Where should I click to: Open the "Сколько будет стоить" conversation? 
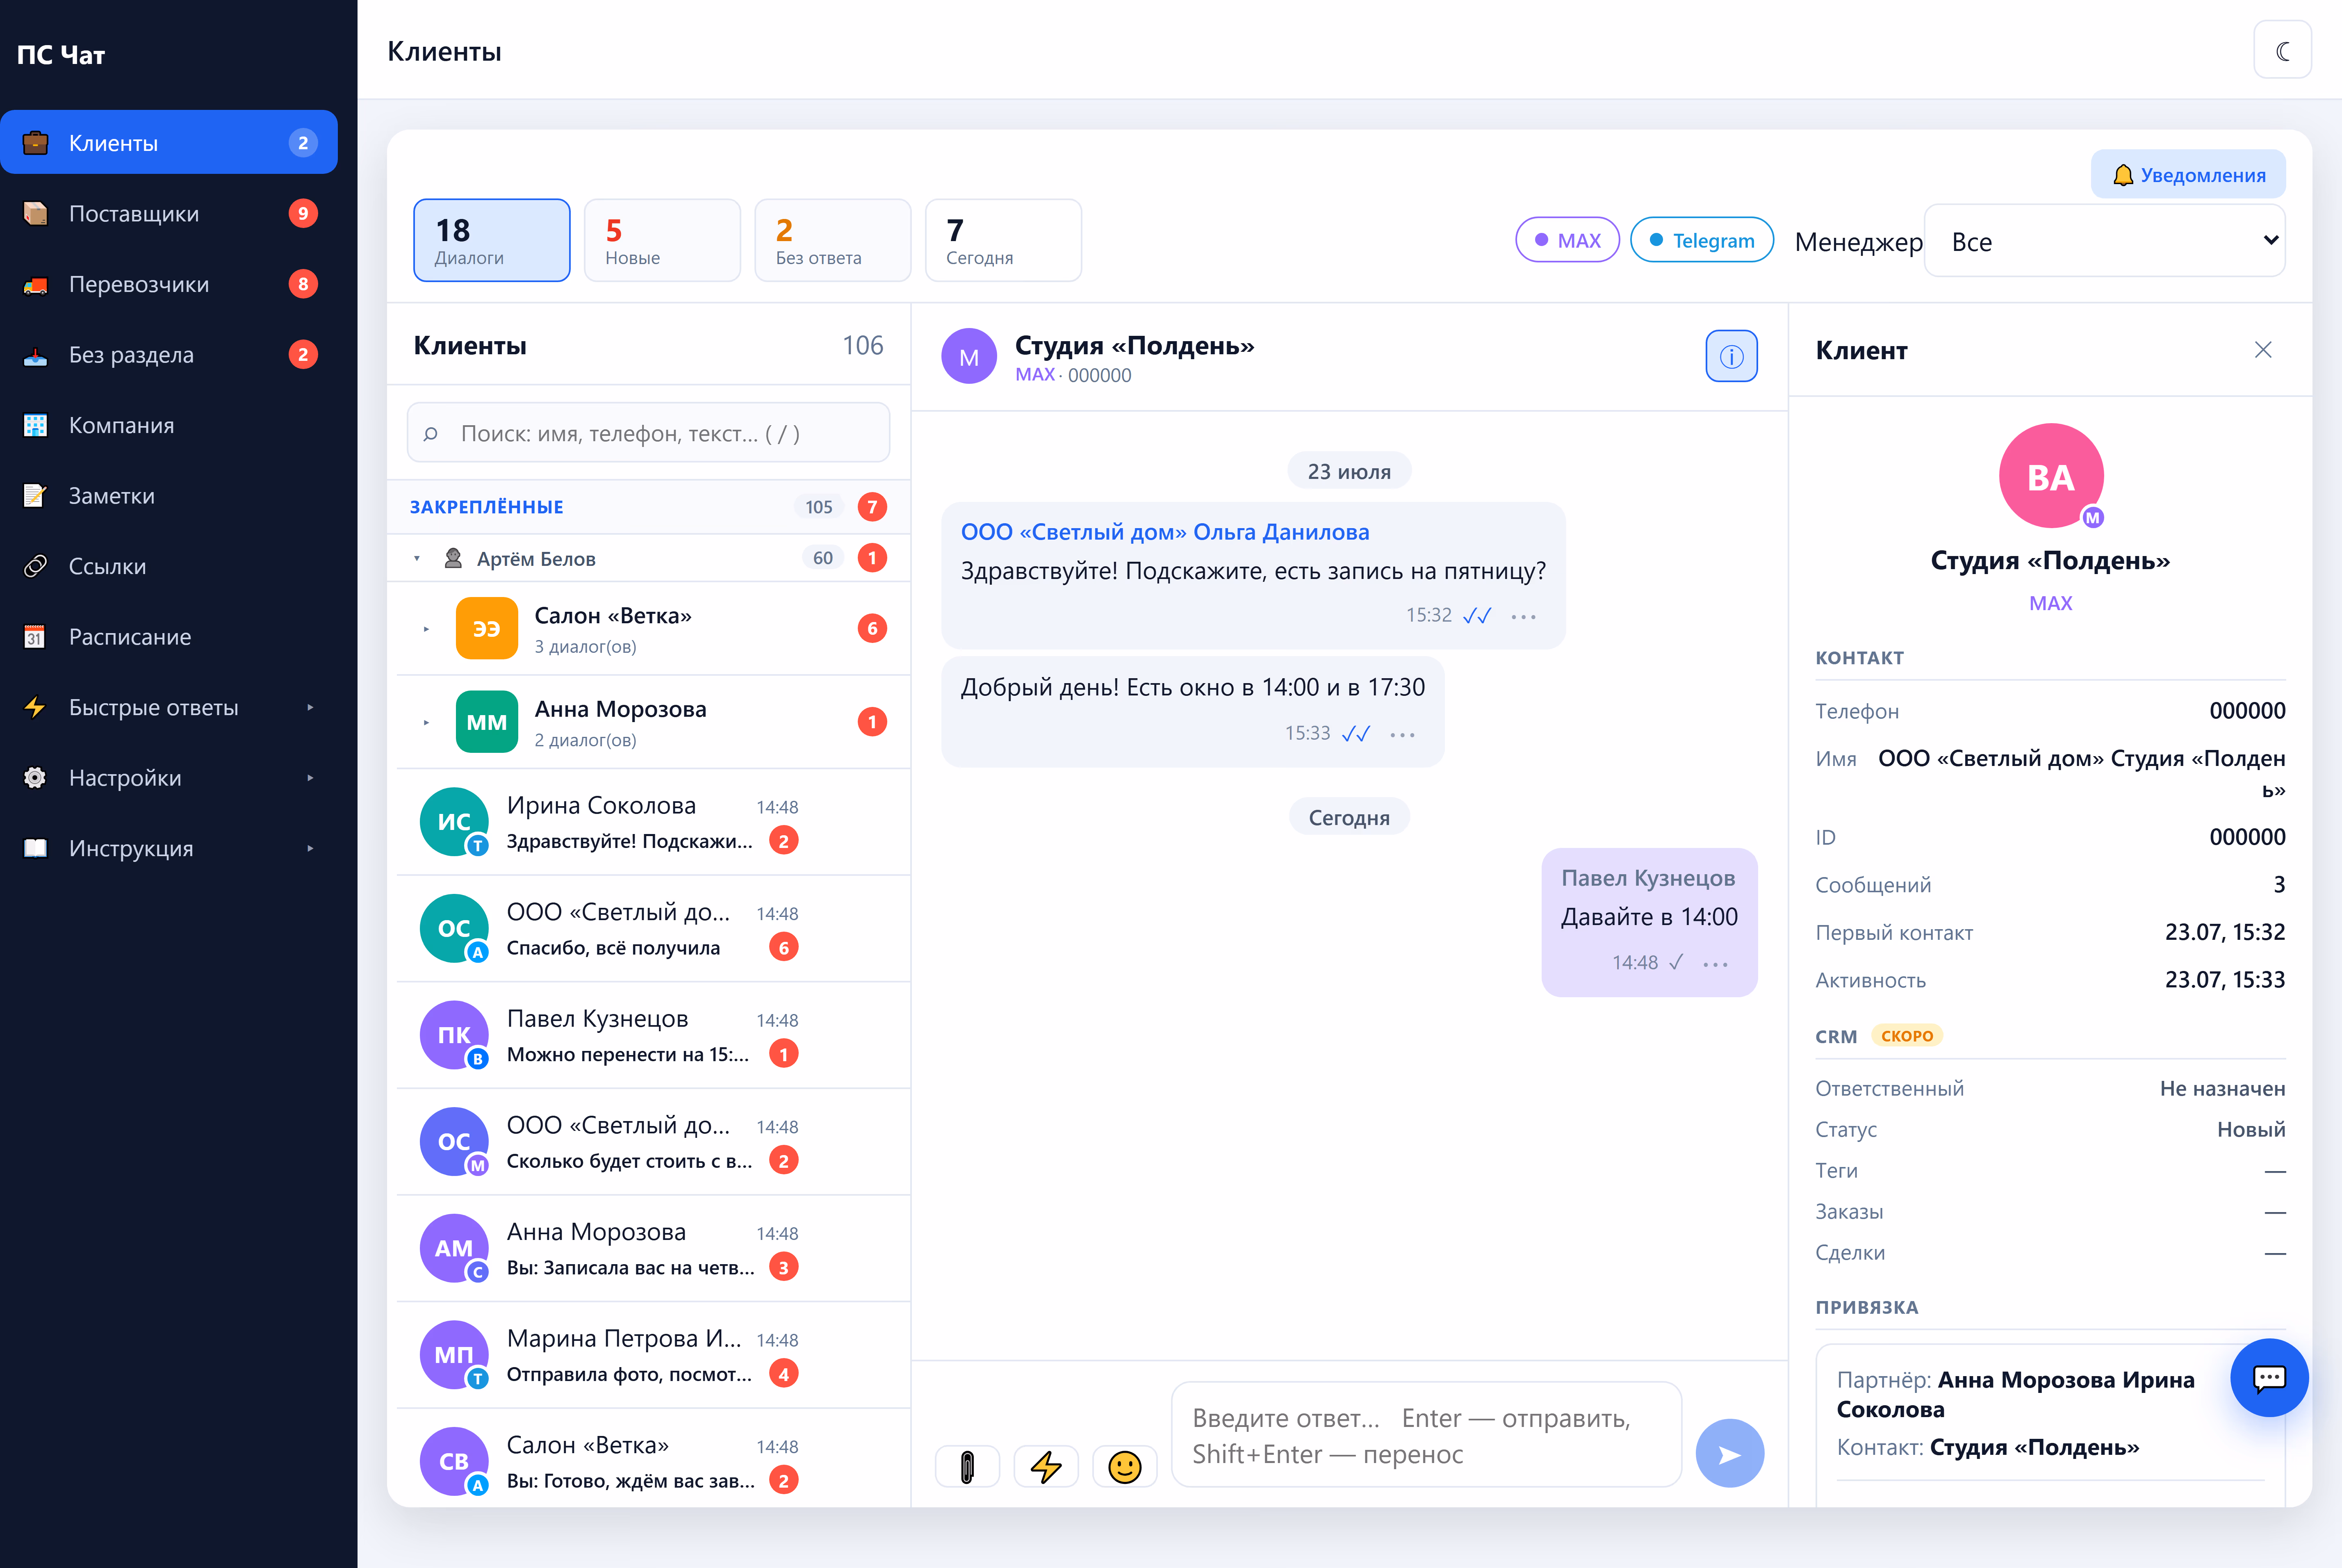tap(654, 1142)
